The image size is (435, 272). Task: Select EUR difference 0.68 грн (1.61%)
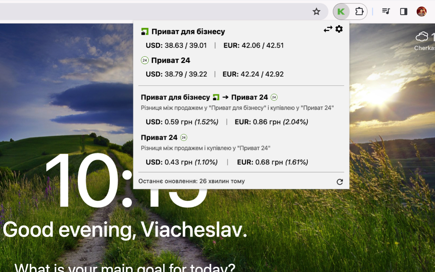point(273,162)
